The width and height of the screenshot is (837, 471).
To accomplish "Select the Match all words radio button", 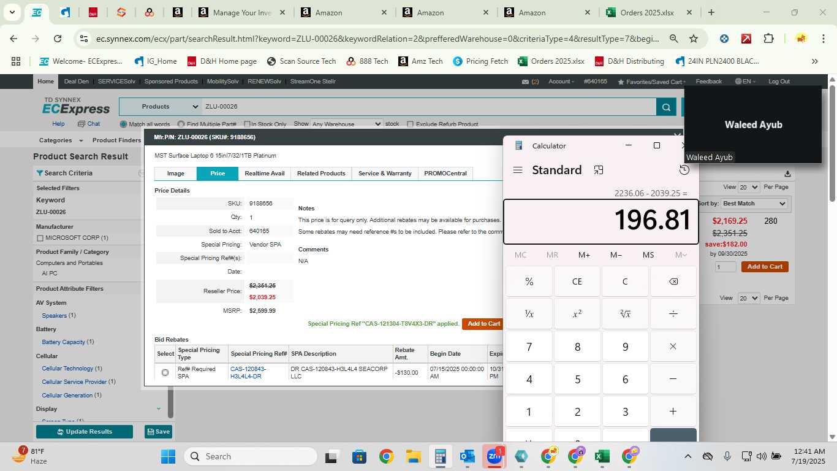I will coord(123,124).
